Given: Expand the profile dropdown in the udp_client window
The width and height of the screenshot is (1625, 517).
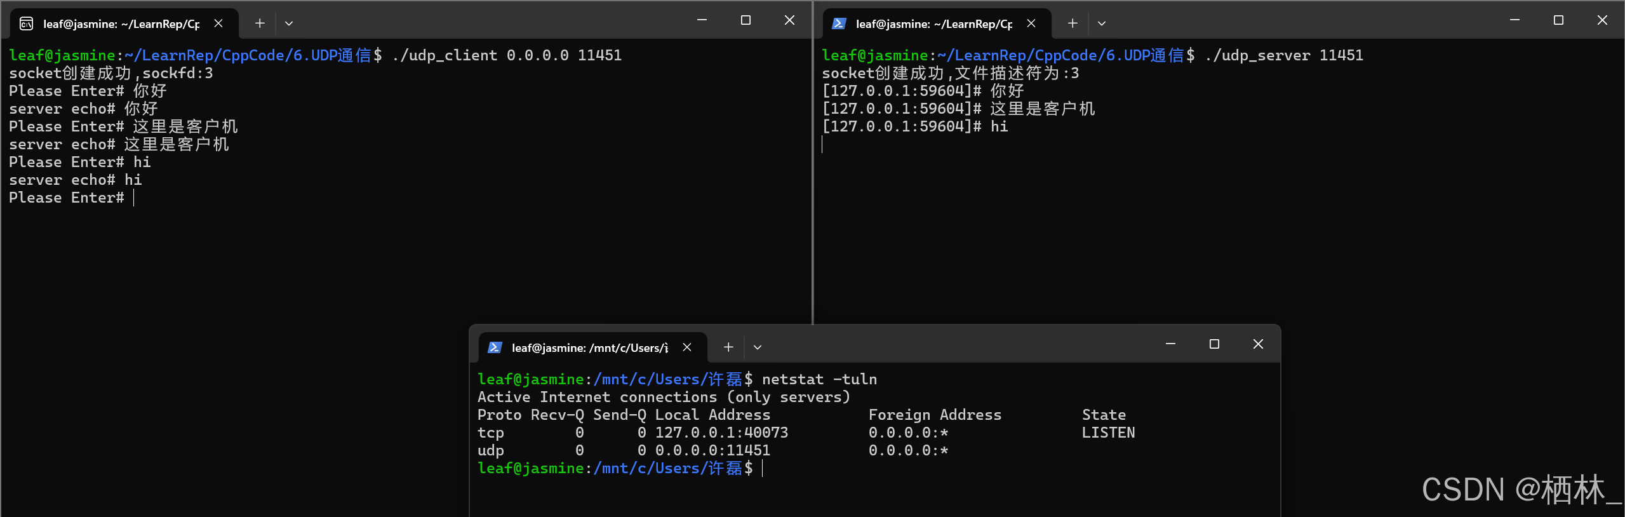Looking at the screenshot, I should coord(289,23).
